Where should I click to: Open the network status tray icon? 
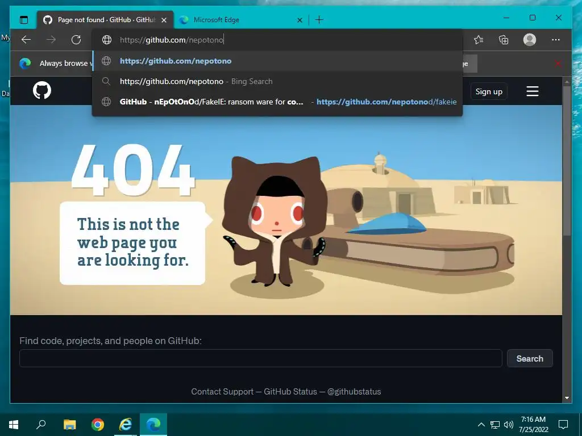point(495,425)
